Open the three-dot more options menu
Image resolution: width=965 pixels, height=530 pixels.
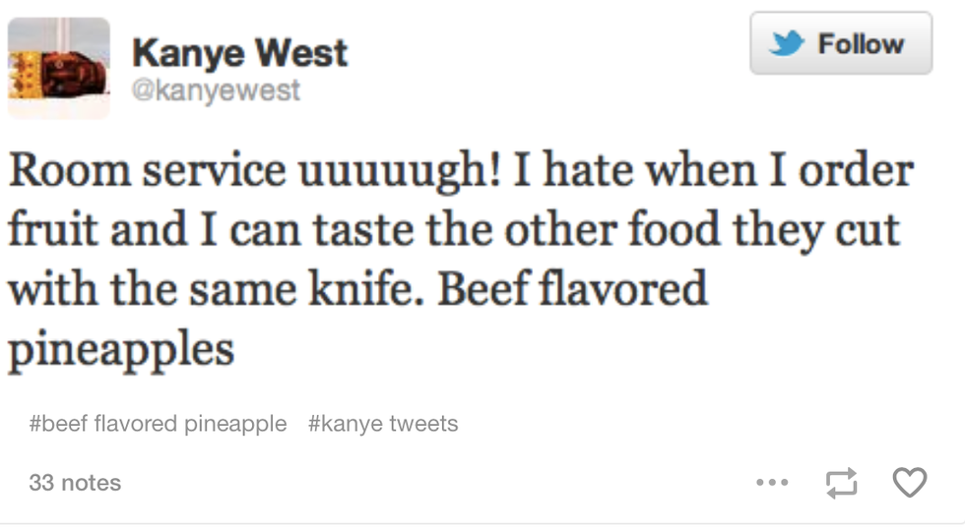click(772, 483)
